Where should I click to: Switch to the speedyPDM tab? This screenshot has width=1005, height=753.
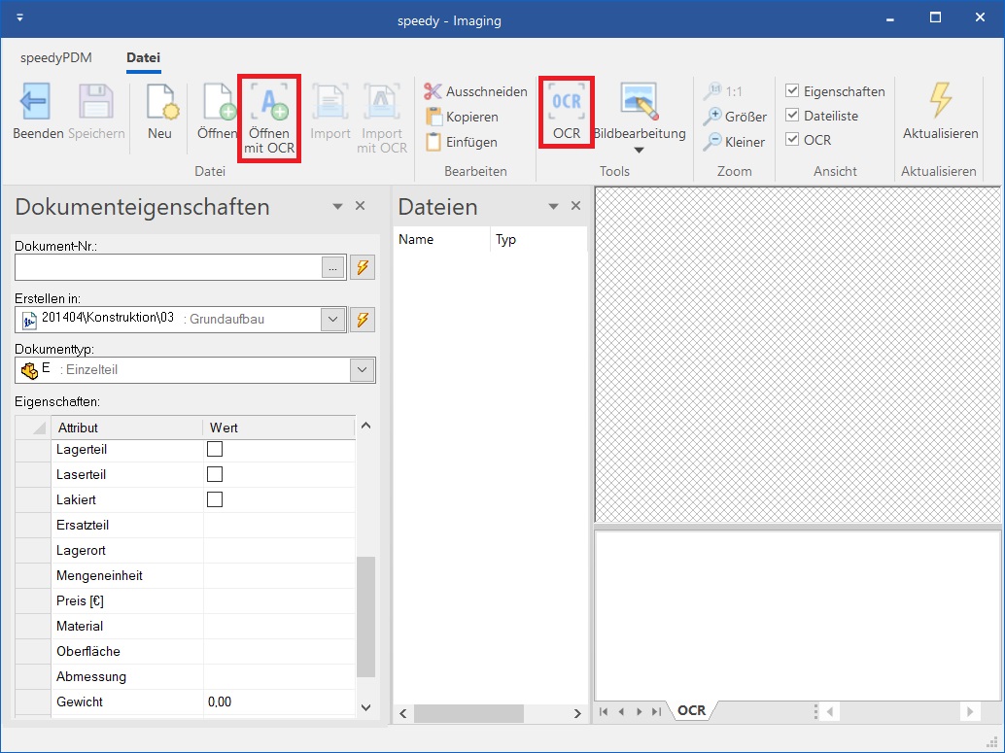tap(56, 58)
